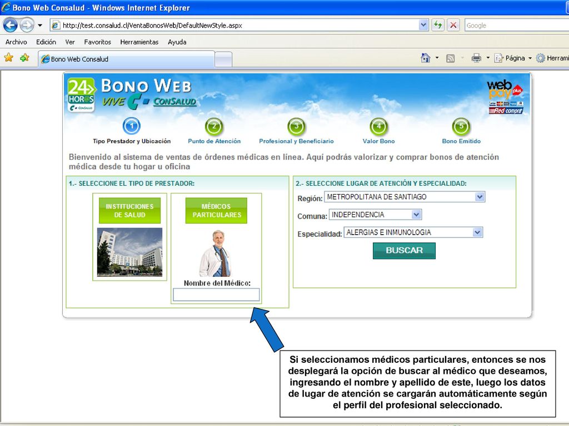Open a new blank tab

223,60
